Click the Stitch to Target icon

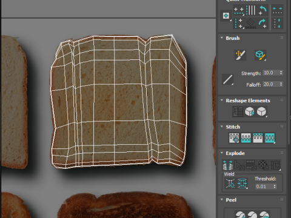(234, 138)
